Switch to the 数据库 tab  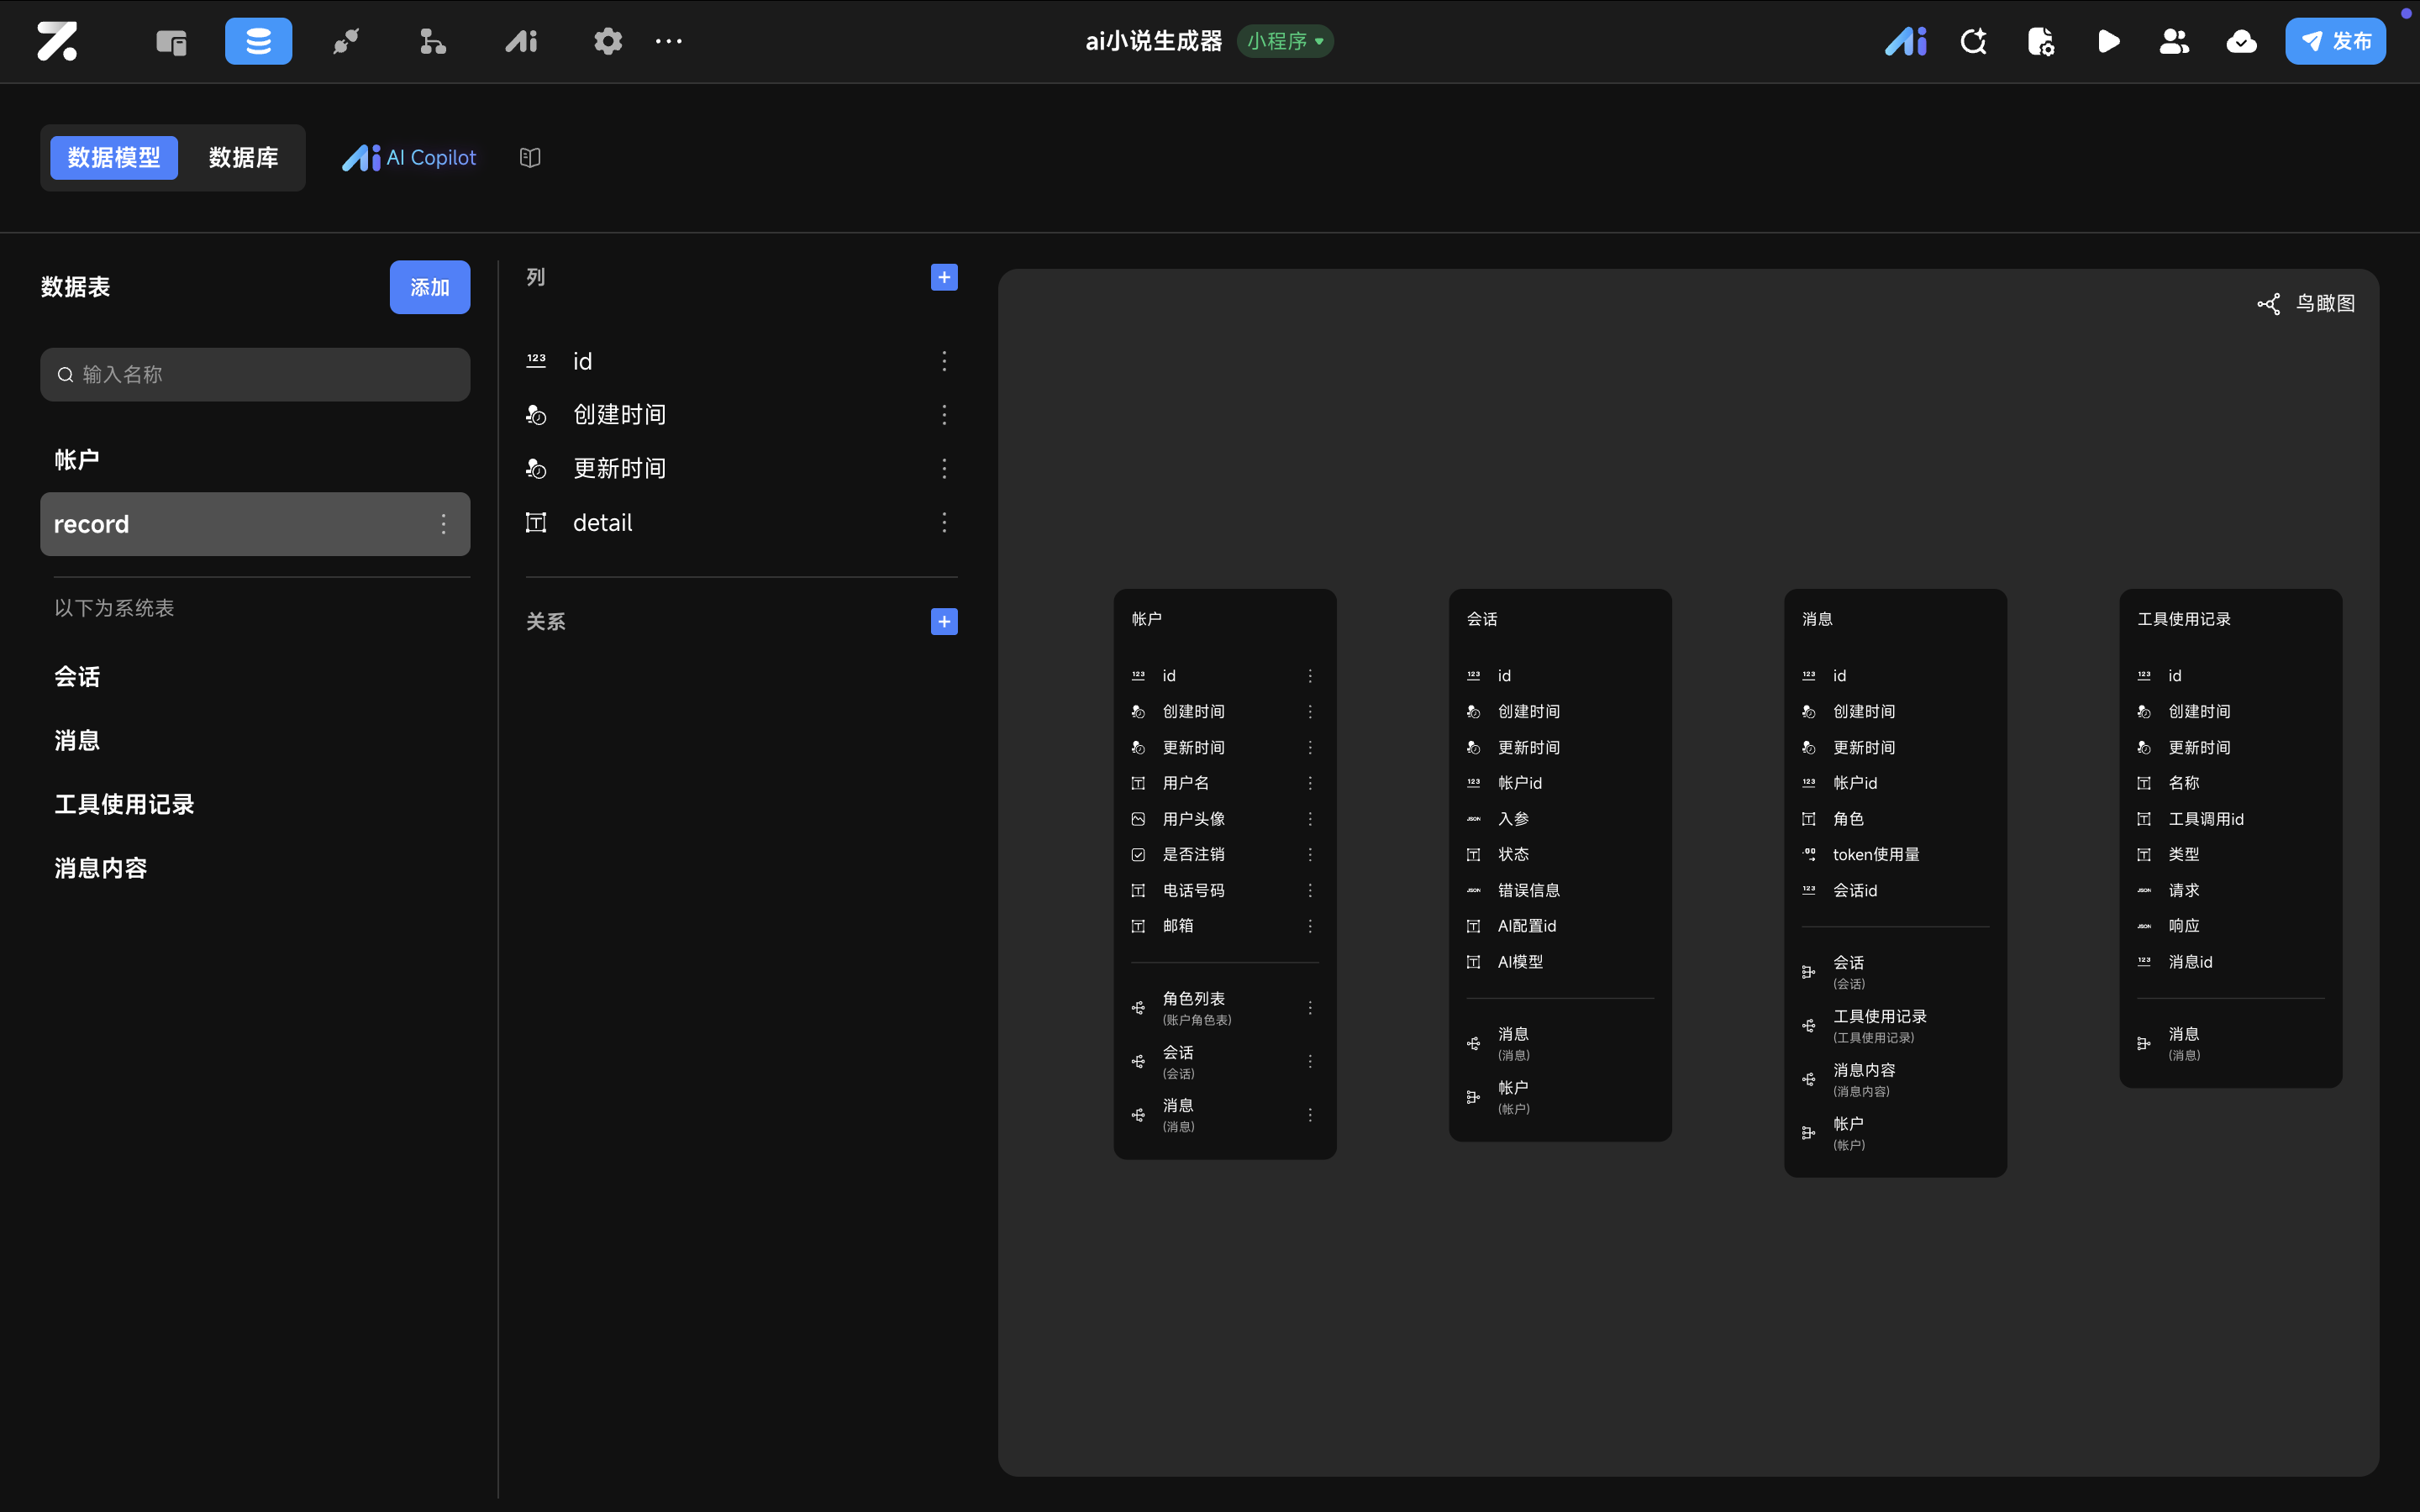pos(243,158)
